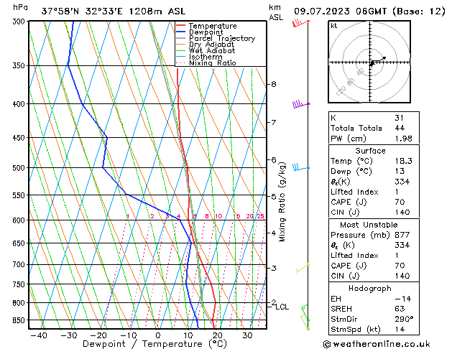Image resolution: width=452 pixels, height=349 pixels.
Task: Click the 'km ASL' header above altitude axis
Action: pos(276,12)
